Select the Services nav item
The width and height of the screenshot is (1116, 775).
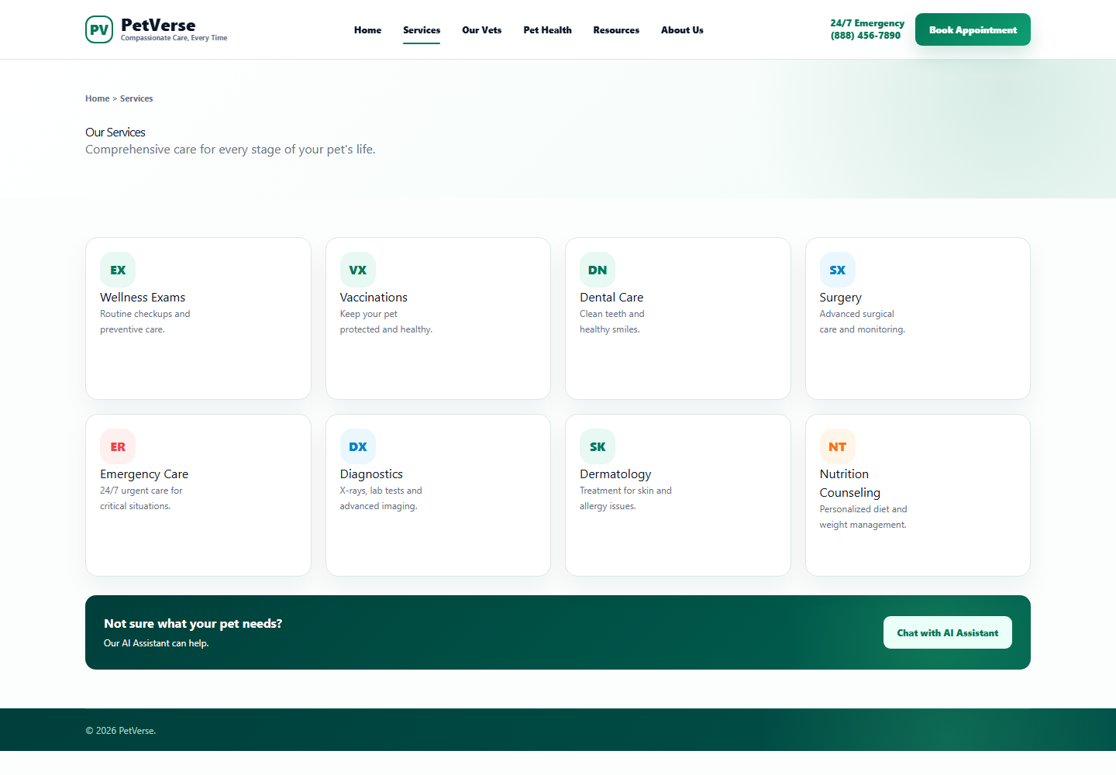pyautogui.click(x=422, y=30)
